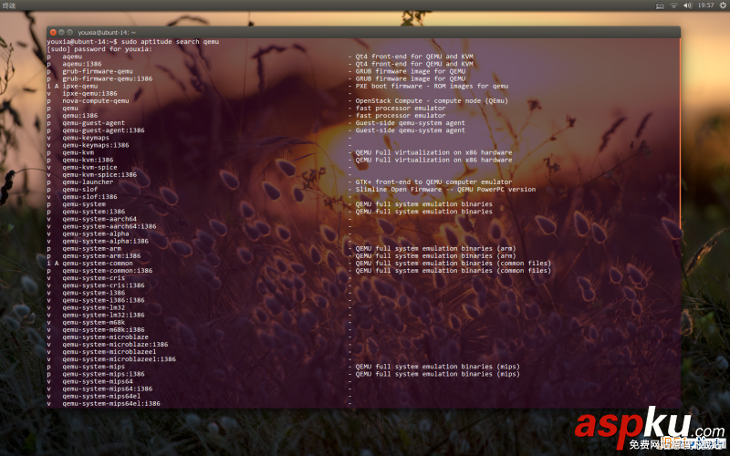Image resolution: width=730 pixels, height=456 pixels.
Task: Select the package name qemu-system-mips64el:i386
Action: [x=111, y=404]
